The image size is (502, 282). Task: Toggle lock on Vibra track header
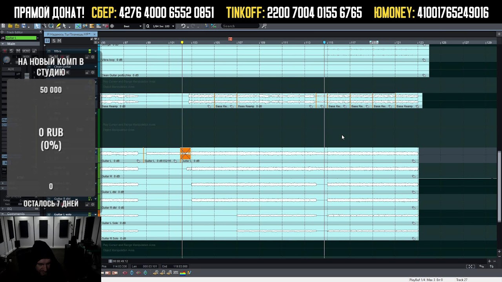87,57
